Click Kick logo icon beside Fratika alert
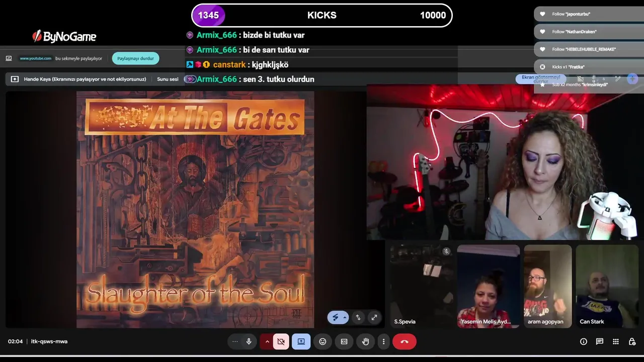Viewport: 644px width, 362px height. (542, 67)
